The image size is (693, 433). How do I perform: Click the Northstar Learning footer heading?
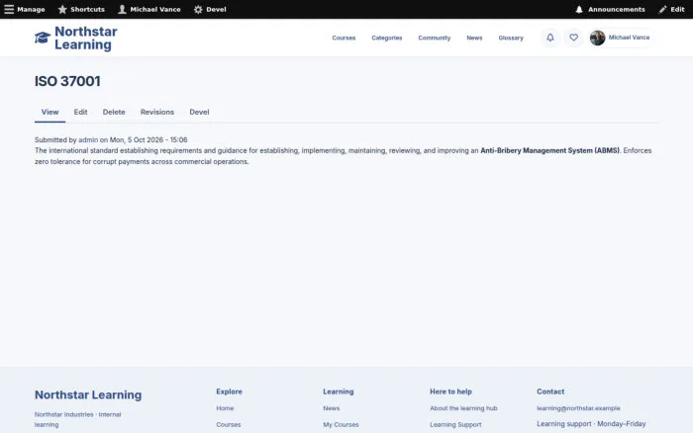click(88, 395)
